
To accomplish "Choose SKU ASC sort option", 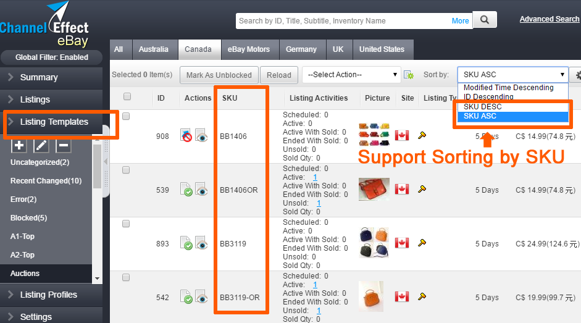I will (513, 116).
